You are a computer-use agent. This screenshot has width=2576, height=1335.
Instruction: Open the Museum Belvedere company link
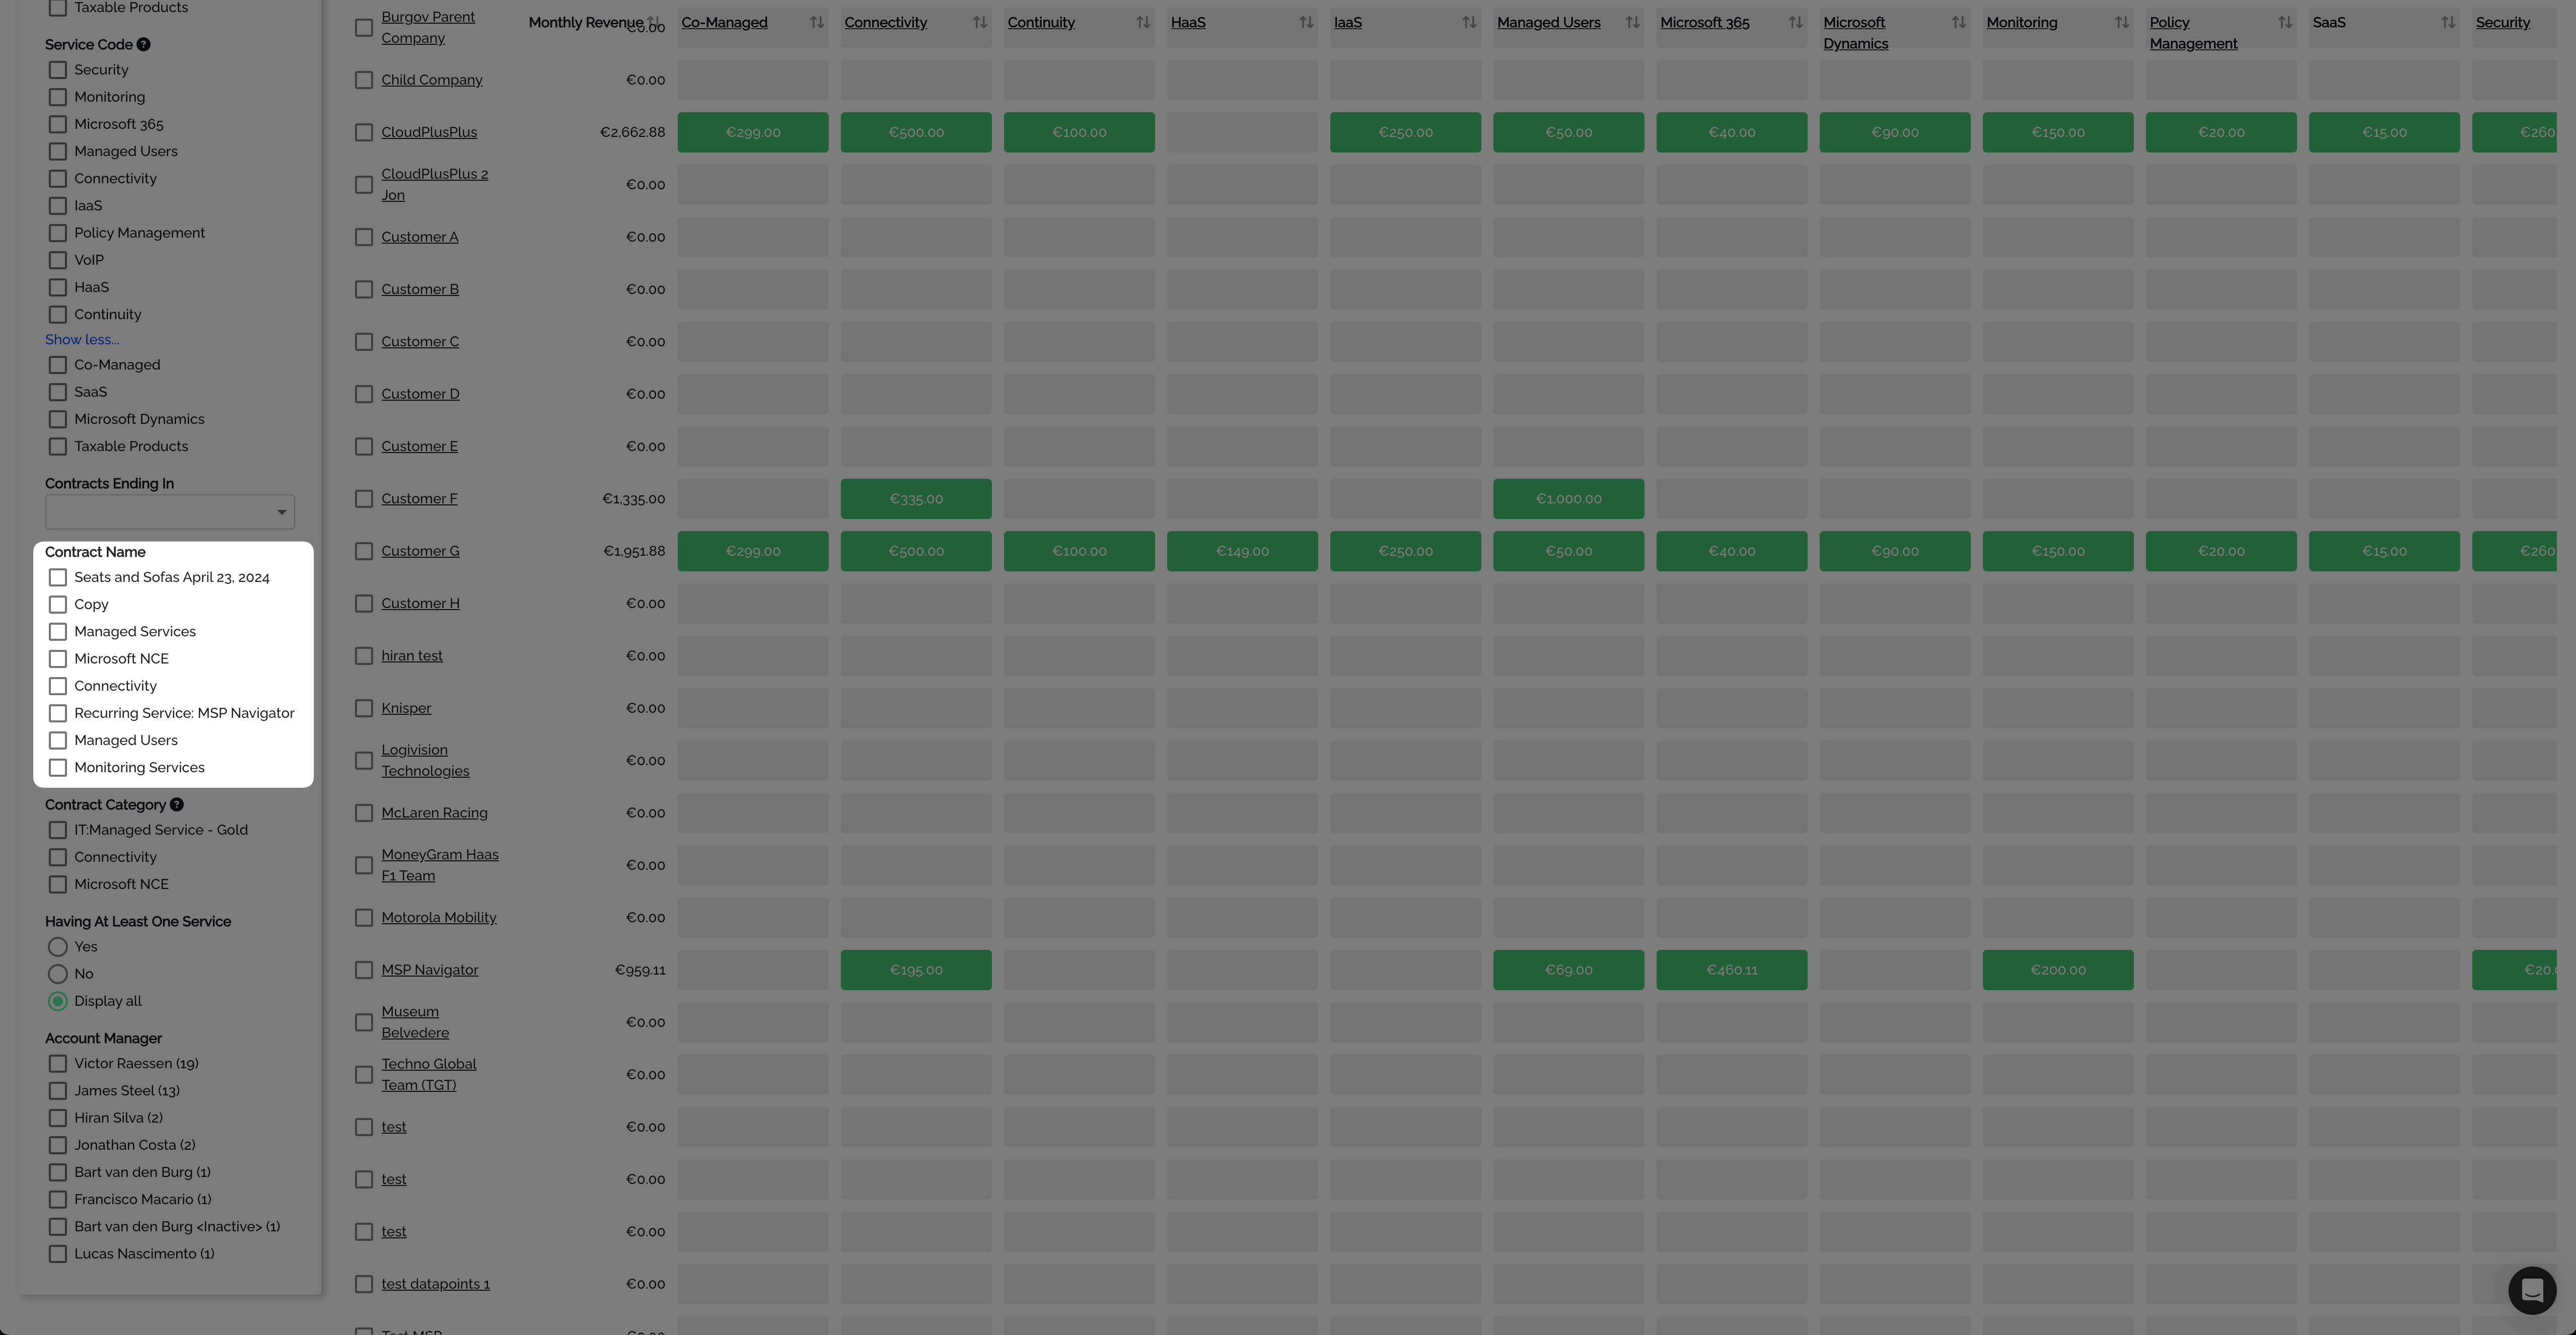415,1022
